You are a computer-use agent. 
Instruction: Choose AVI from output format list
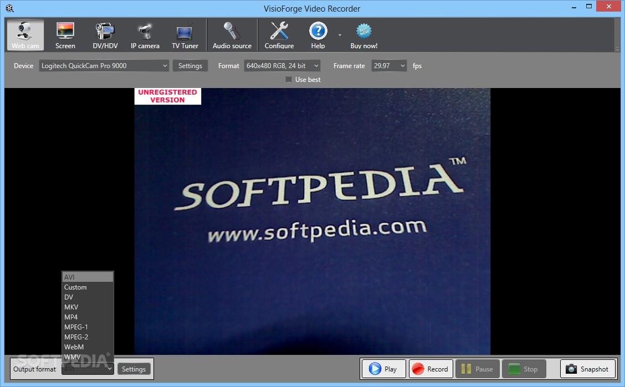(x=88, y=277)
